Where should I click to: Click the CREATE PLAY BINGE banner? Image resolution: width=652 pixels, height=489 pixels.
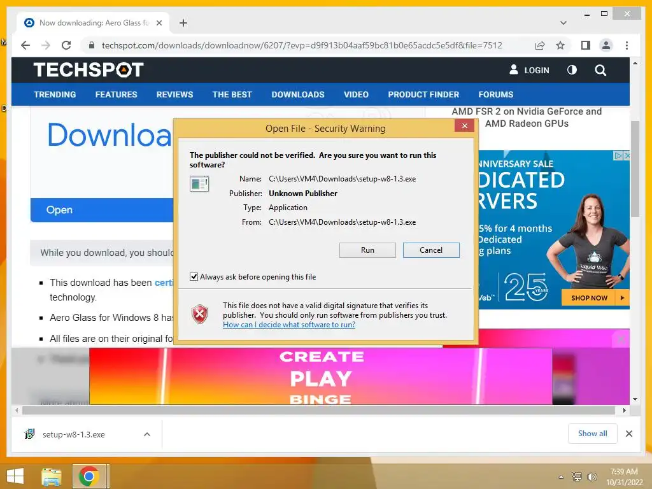pyautogui.click(x=321, y=376)
